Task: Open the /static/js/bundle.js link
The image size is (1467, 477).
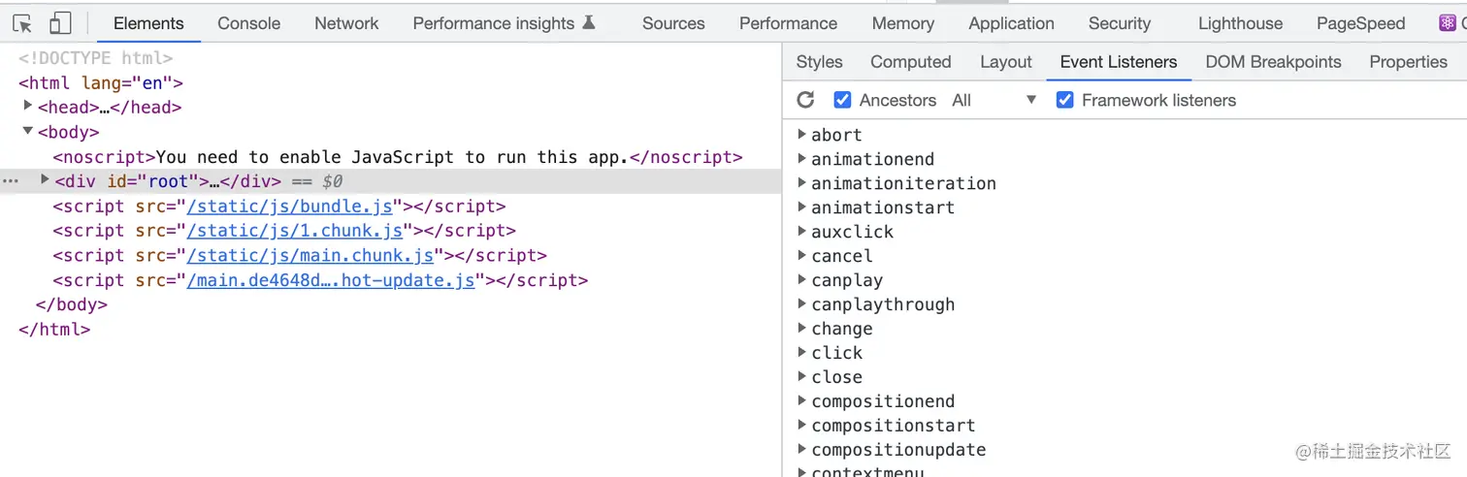Action: tap(289, 207)
